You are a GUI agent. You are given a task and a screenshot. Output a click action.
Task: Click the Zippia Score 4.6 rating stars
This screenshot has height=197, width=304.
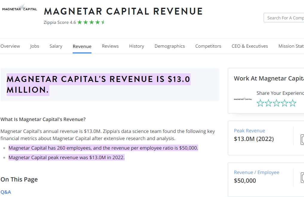point(91,22)
